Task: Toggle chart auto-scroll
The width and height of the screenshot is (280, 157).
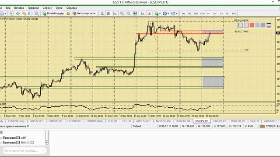Action: coord(143,14)
